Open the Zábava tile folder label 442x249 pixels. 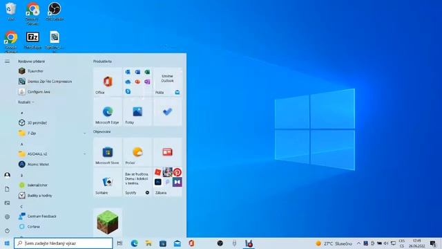(x=161, y=193)
